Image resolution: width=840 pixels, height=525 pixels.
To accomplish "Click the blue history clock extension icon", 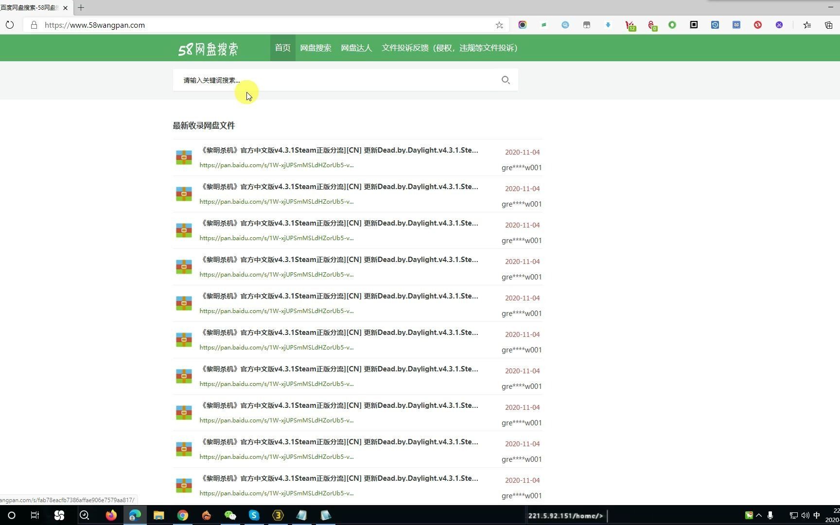I will coord(715,25).
